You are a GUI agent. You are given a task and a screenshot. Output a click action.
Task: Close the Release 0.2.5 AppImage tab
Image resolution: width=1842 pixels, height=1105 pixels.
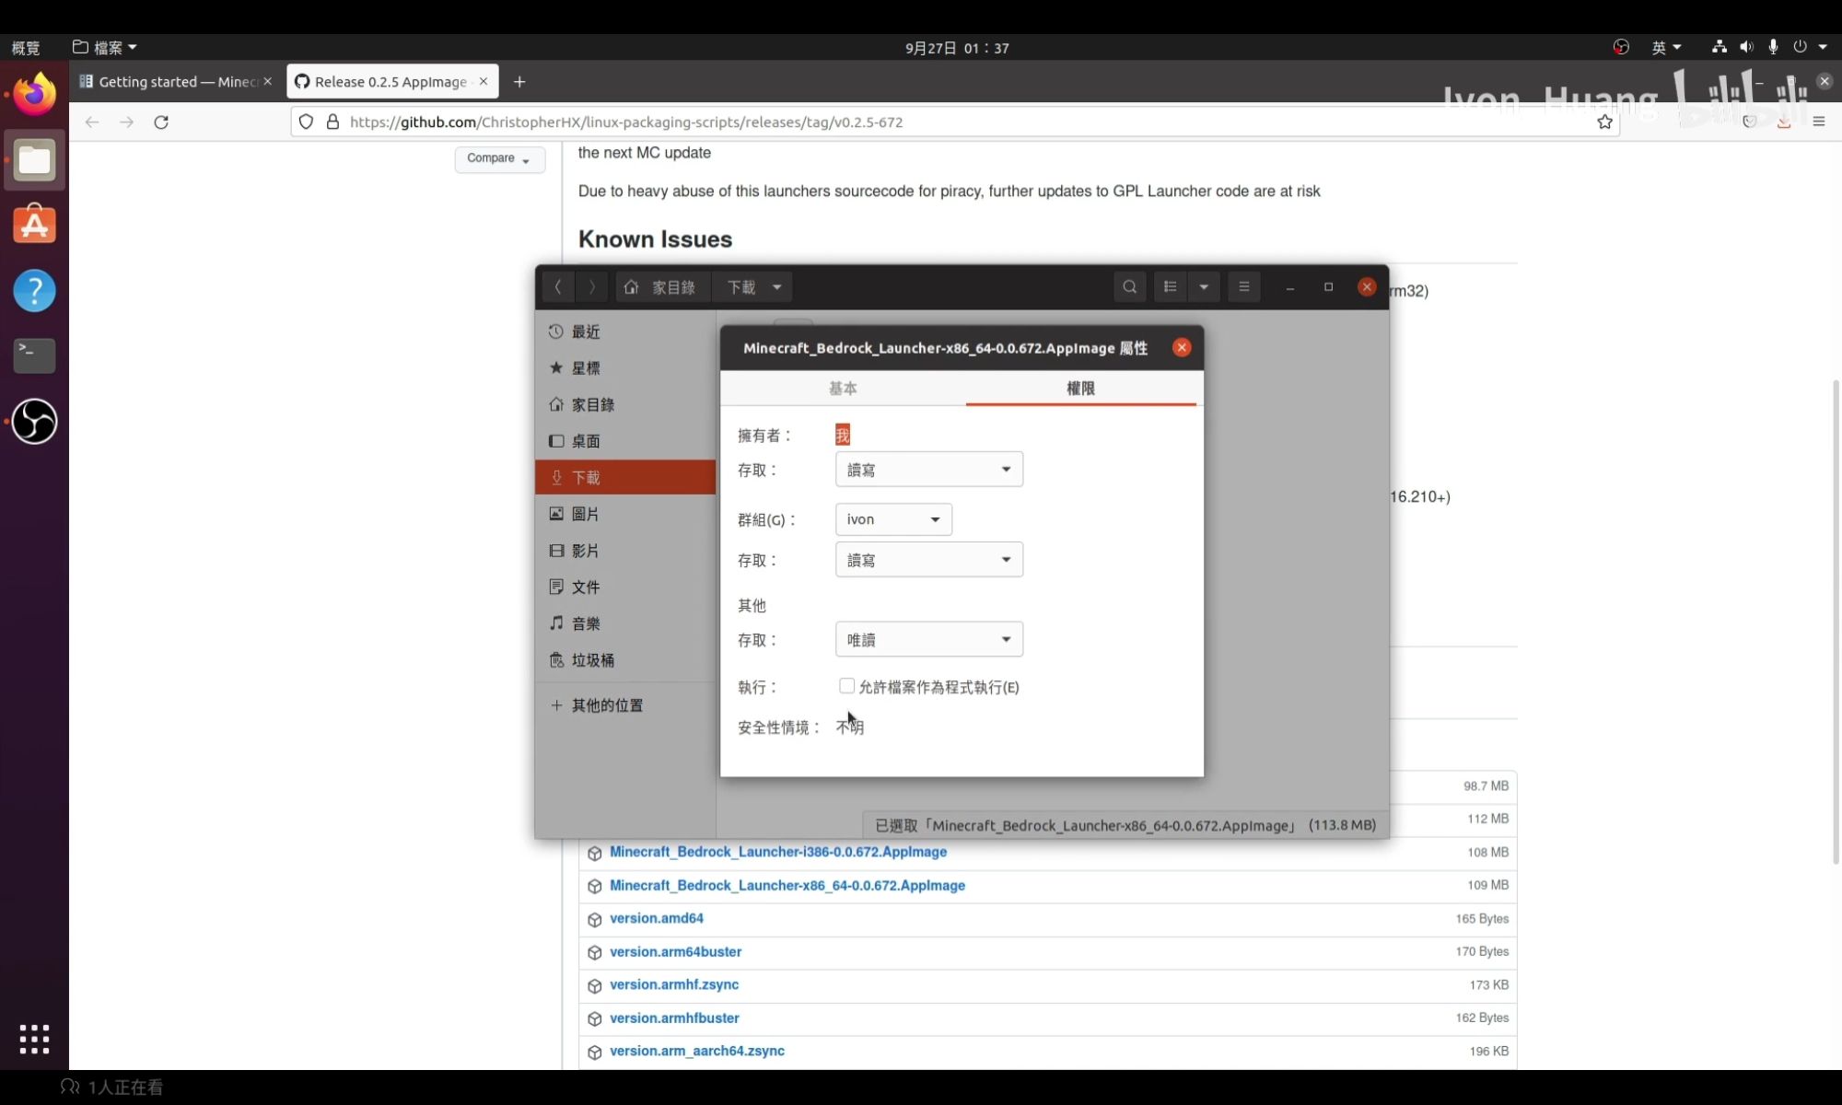(484, 82)
